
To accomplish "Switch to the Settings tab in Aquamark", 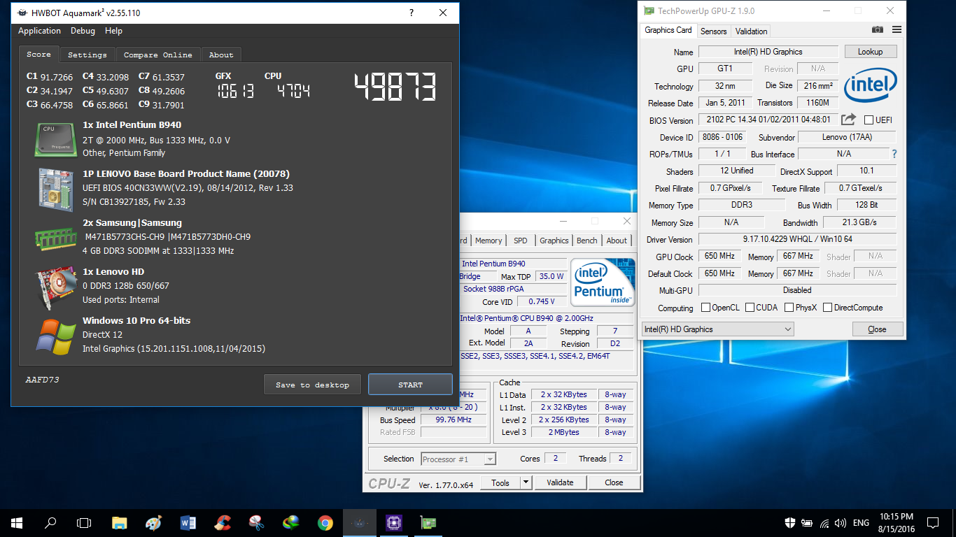I will (x=87, y=55).
